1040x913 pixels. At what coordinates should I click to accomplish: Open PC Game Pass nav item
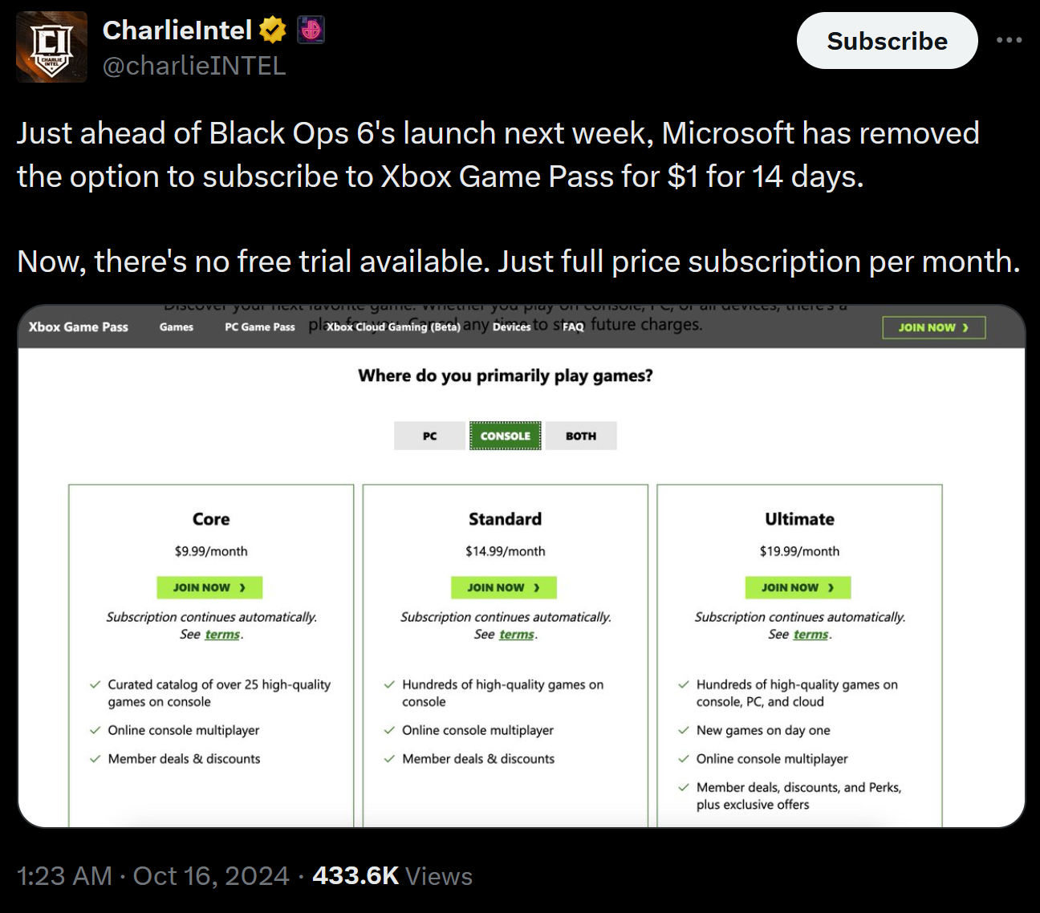(x=260, y=327)
